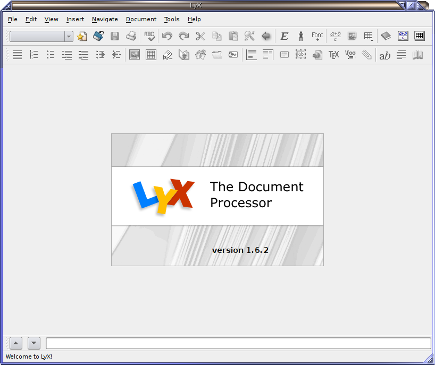435x365 pixels.
Task: Create a new document with the star icon
Action: 82,36
